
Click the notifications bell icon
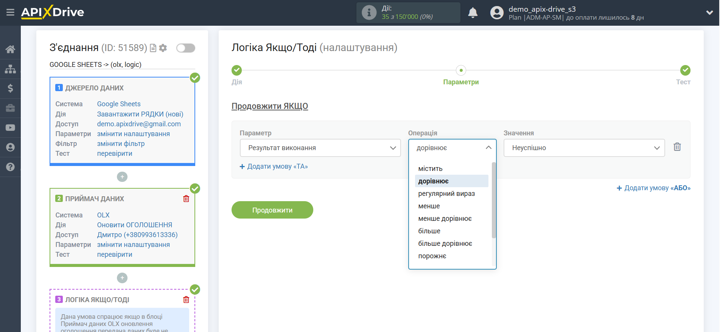point(473,12)
